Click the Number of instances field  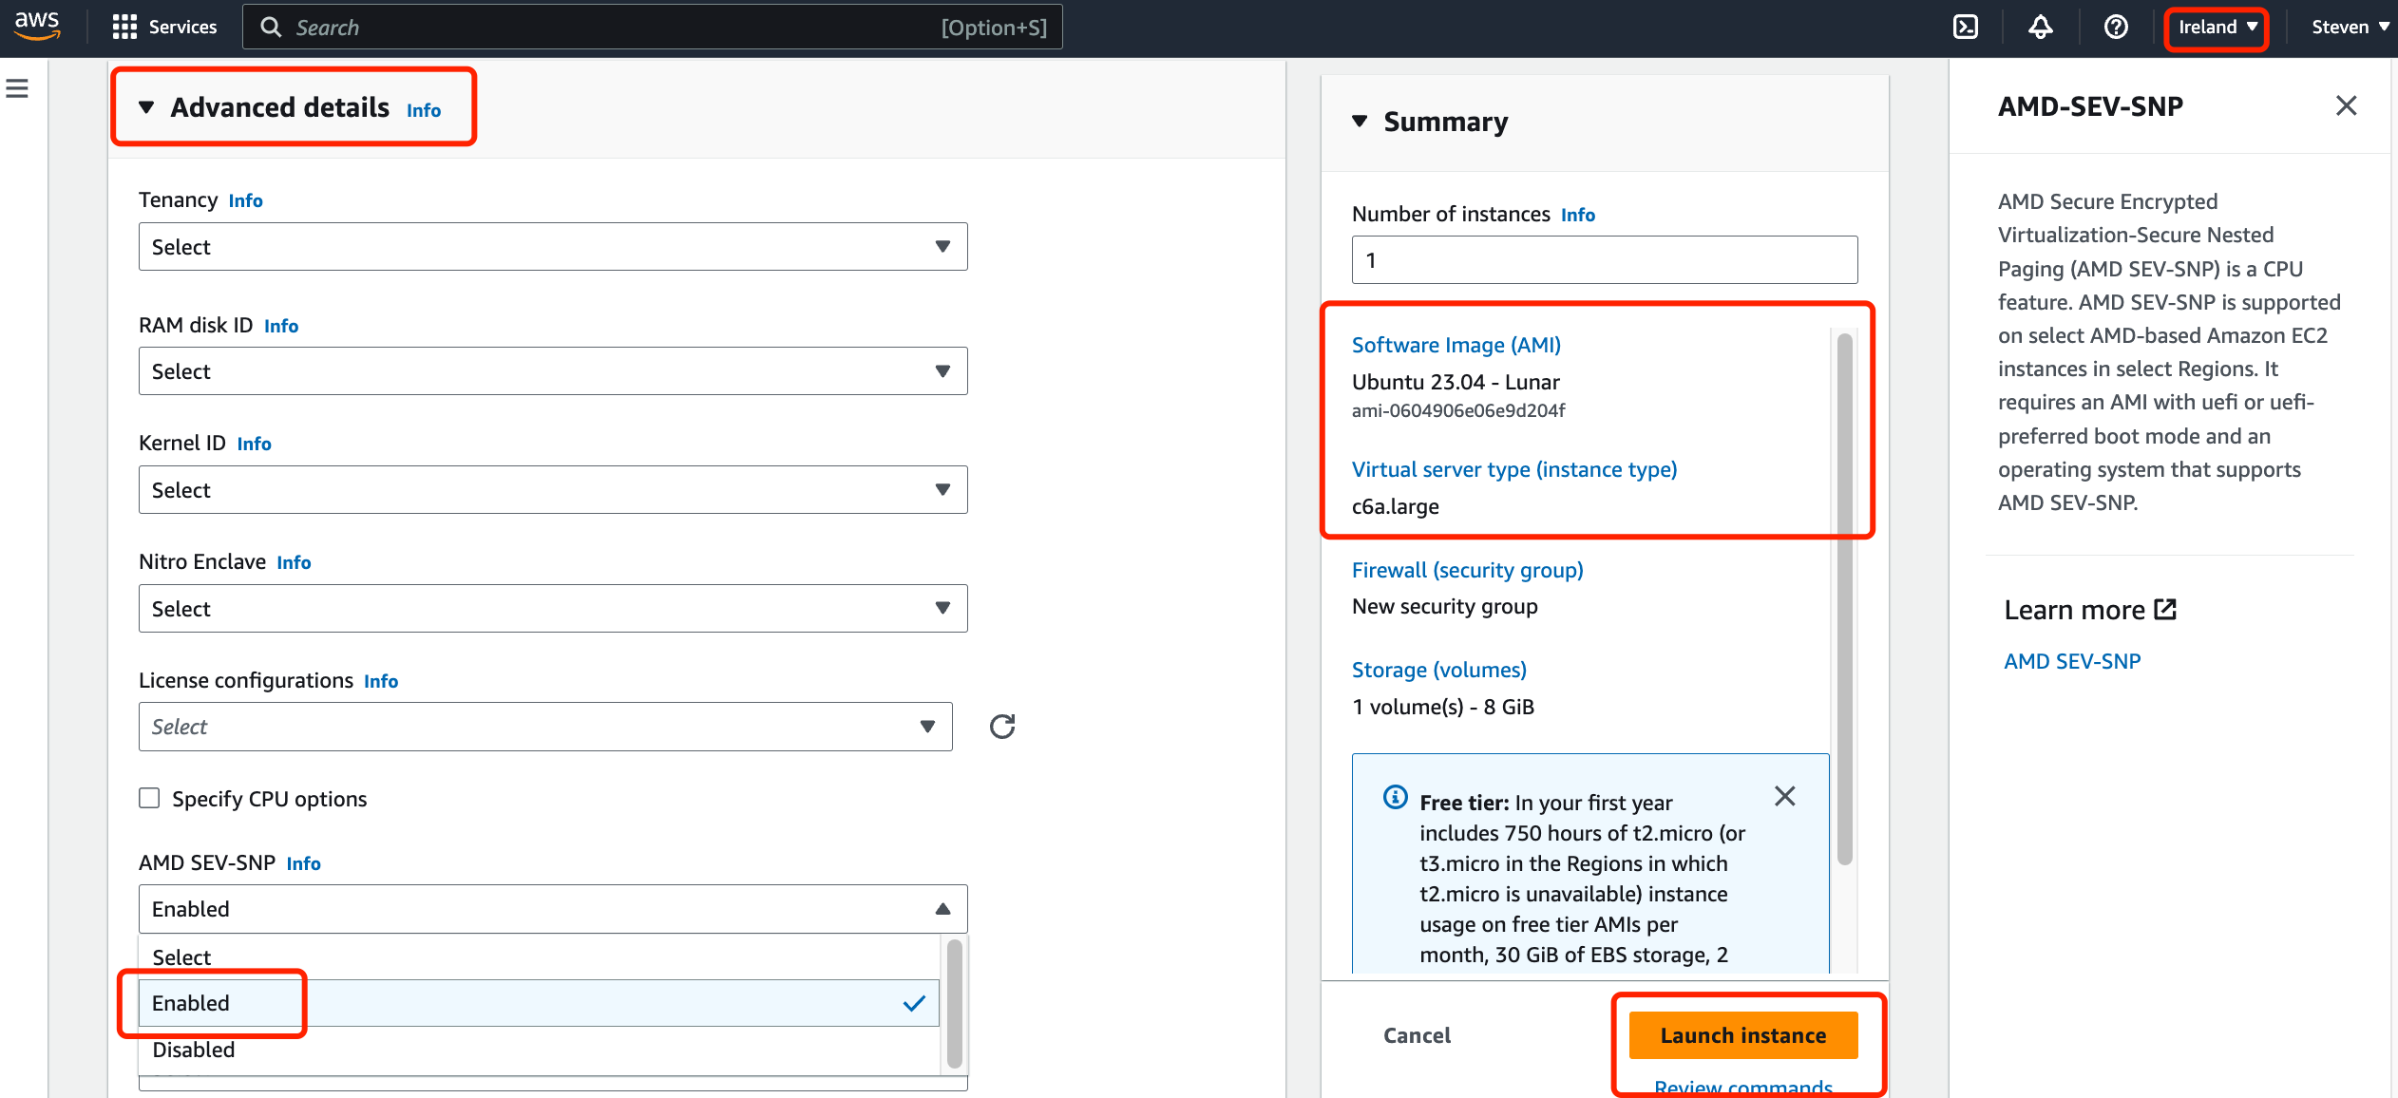pos(1605,260)
